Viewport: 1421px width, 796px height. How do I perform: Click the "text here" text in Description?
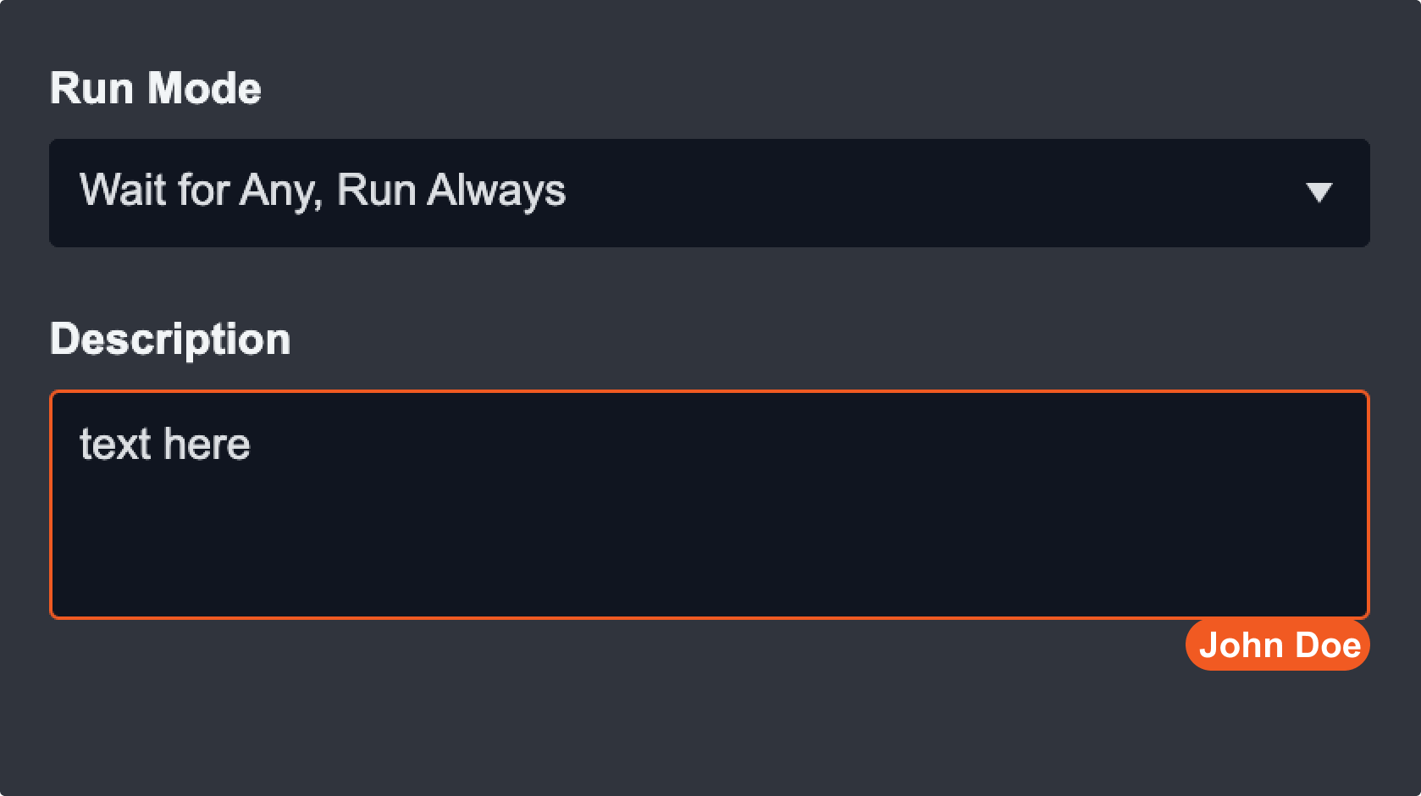(x=165, y=445)
